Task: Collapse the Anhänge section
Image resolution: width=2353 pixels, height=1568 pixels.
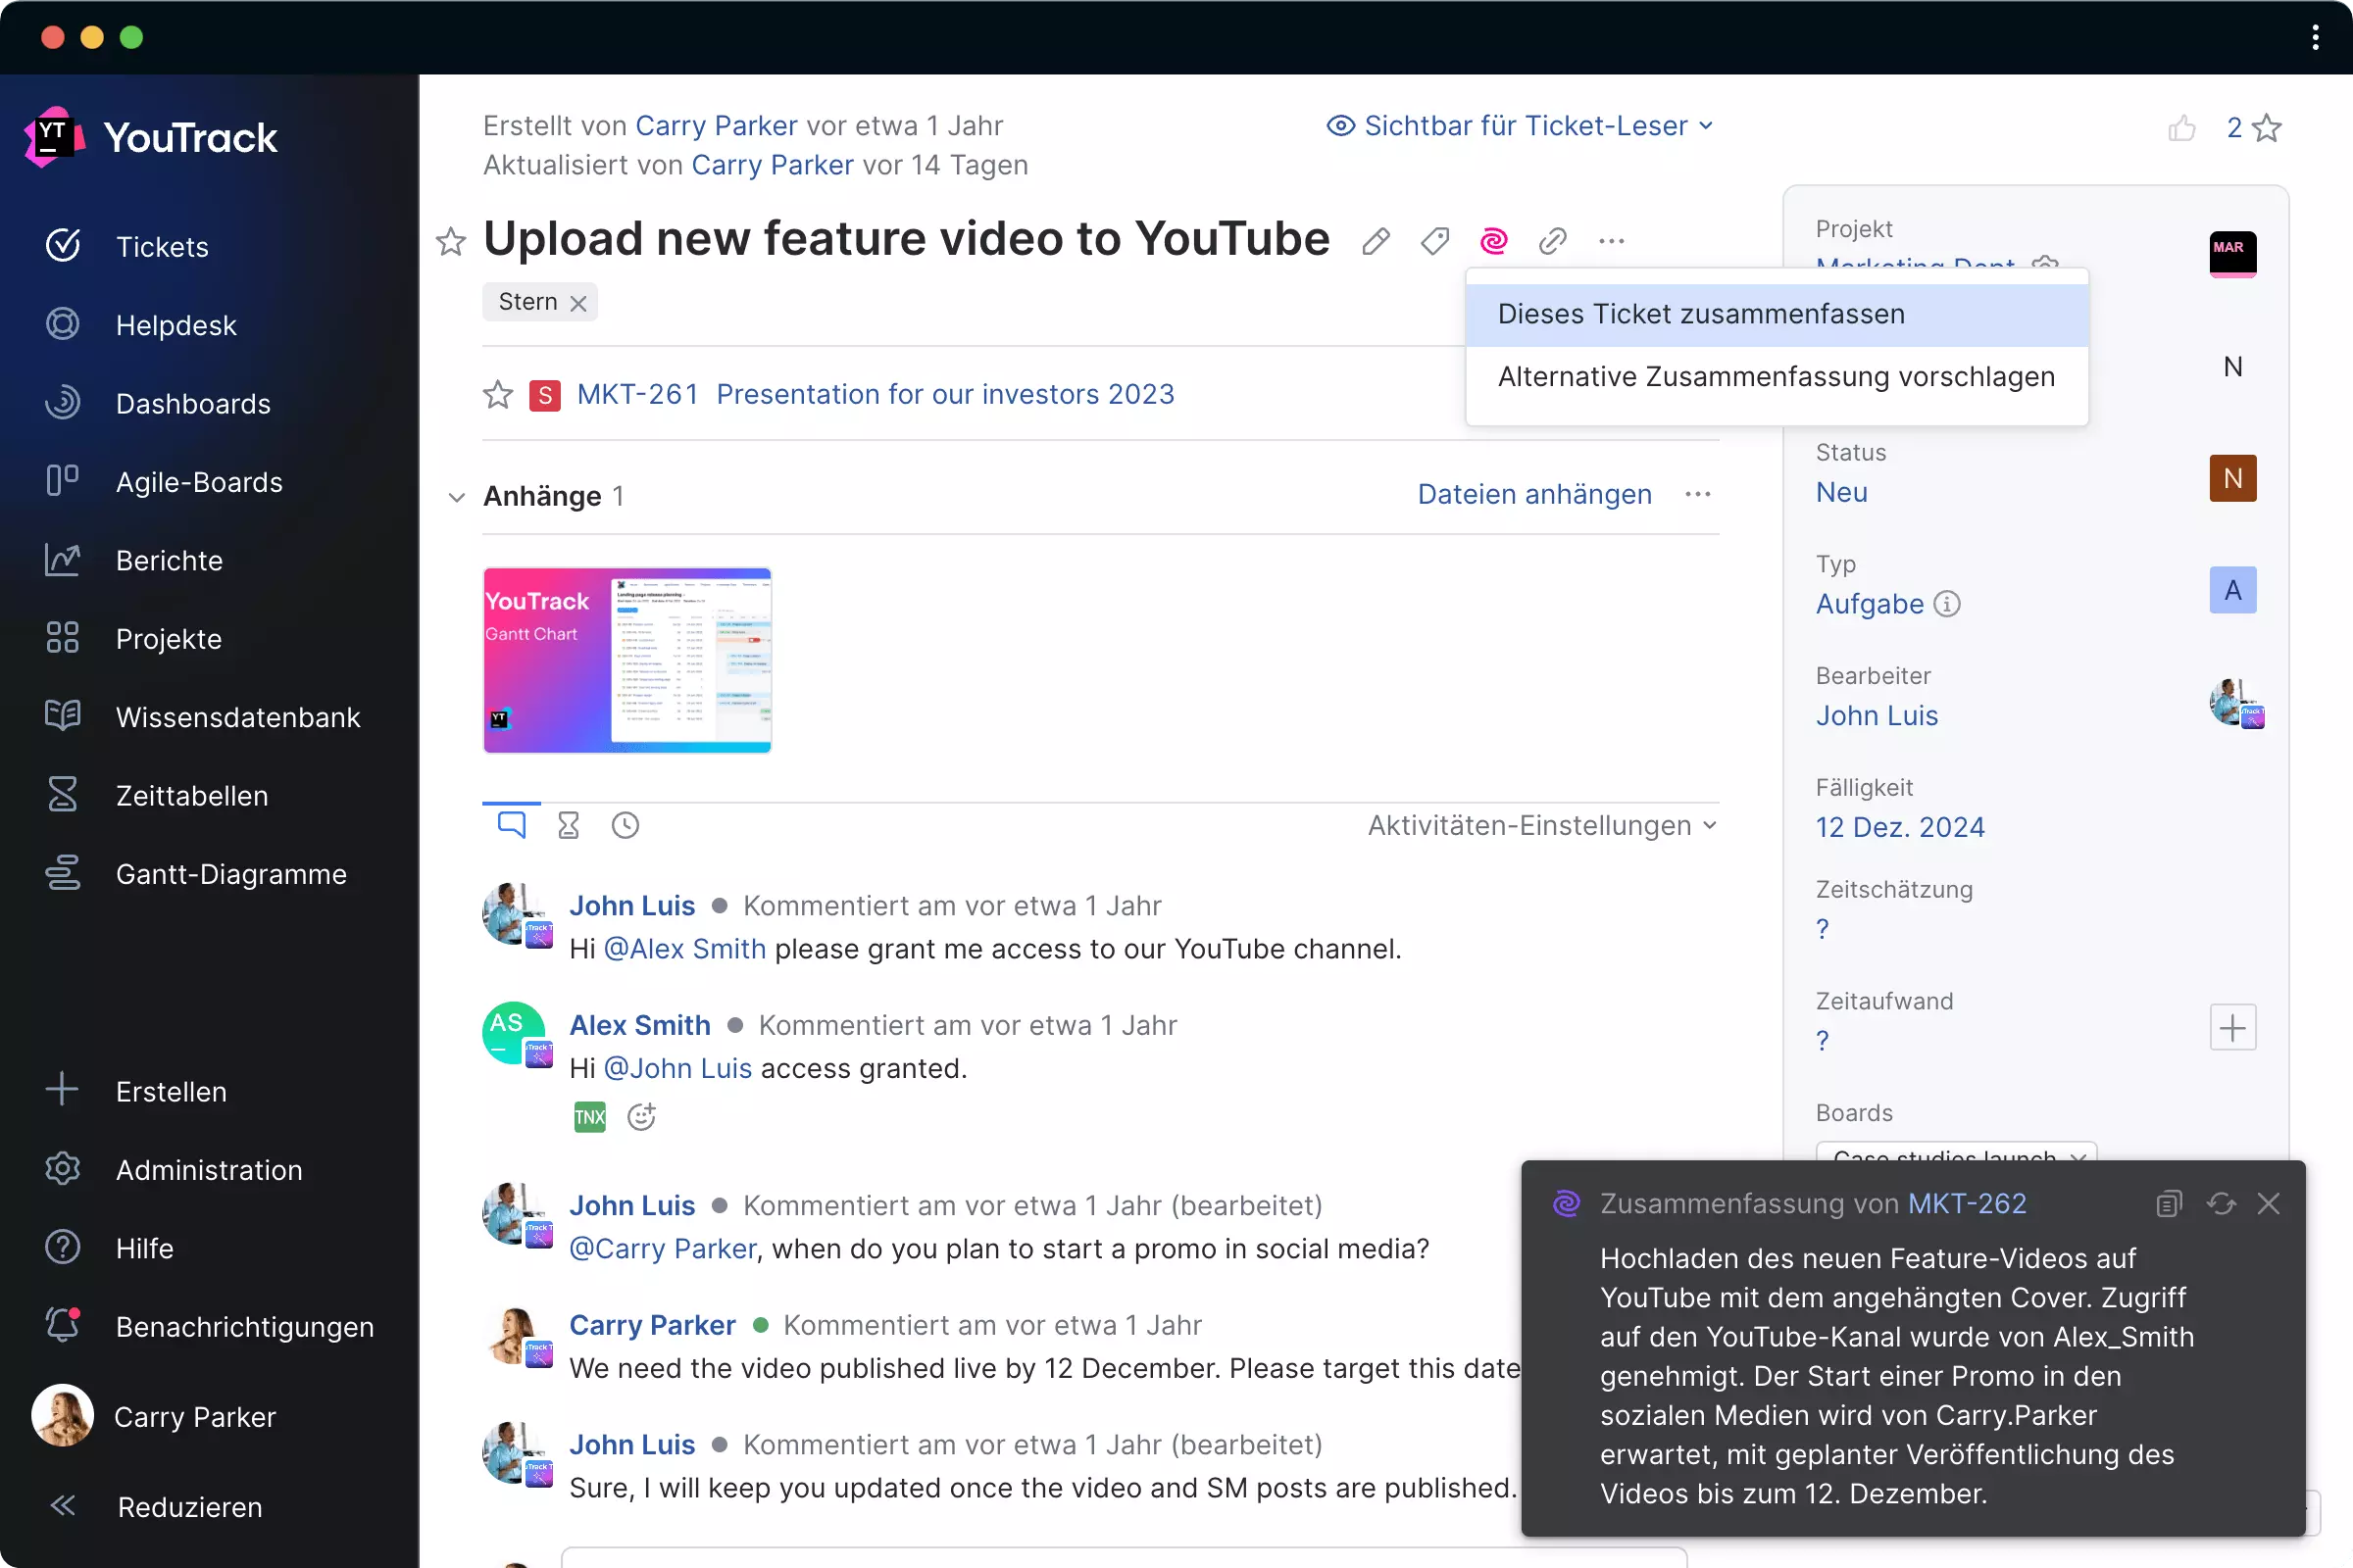Action: point(457,497)
